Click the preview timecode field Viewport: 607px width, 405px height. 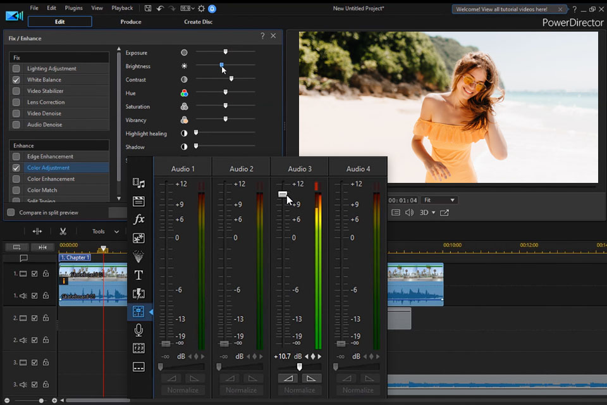click(403, 200)
